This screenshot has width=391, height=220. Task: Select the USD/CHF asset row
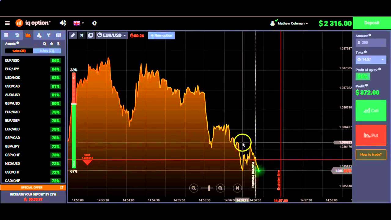(x=32, y=172)
